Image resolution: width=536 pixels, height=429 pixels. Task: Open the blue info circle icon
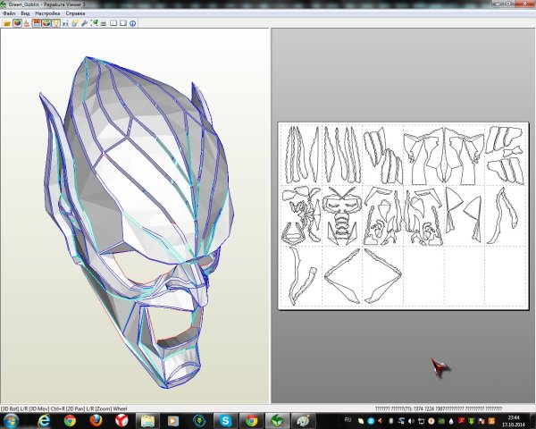point(132,23)
